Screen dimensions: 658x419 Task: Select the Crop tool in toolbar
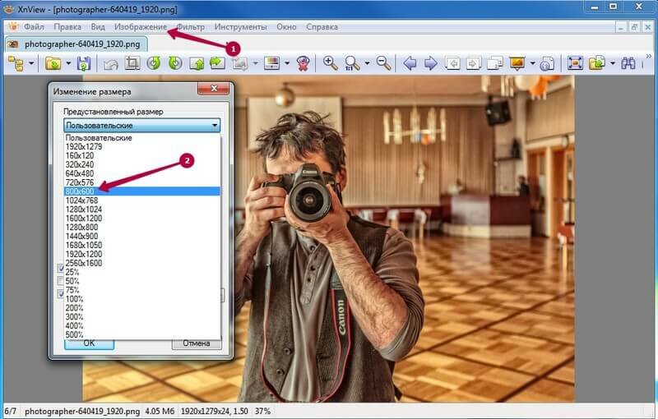(x=132, y=63)
